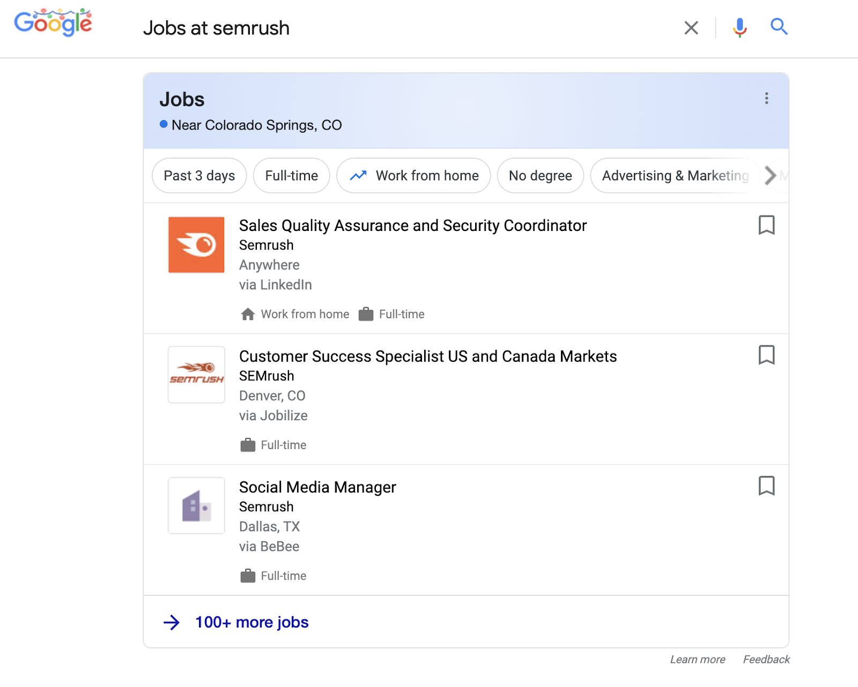
Task: Open the SEMrush wordmark logo thumbnail
Action: point(196,375)
